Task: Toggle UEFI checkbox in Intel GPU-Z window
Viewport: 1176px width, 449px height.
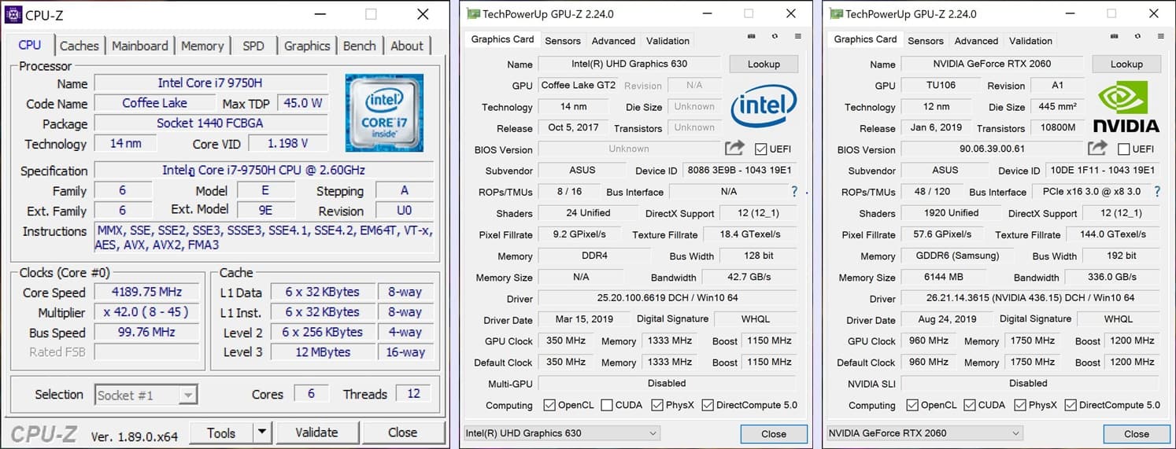Action: pyautogui.click(x=760, y=149)
